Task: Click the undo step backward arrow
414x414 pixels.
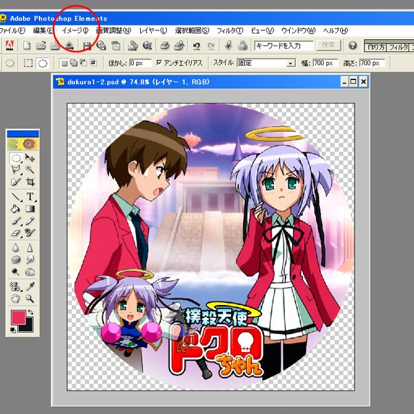Action: (196, 46)
